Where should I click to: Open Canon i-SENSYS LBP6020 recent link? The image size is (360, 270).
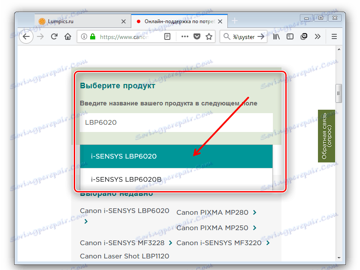tap(124, 210)
